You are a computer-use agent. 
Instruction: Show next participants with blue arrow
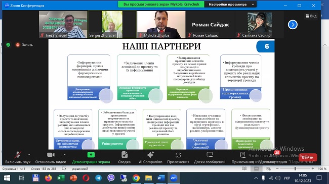pos(293,25)
